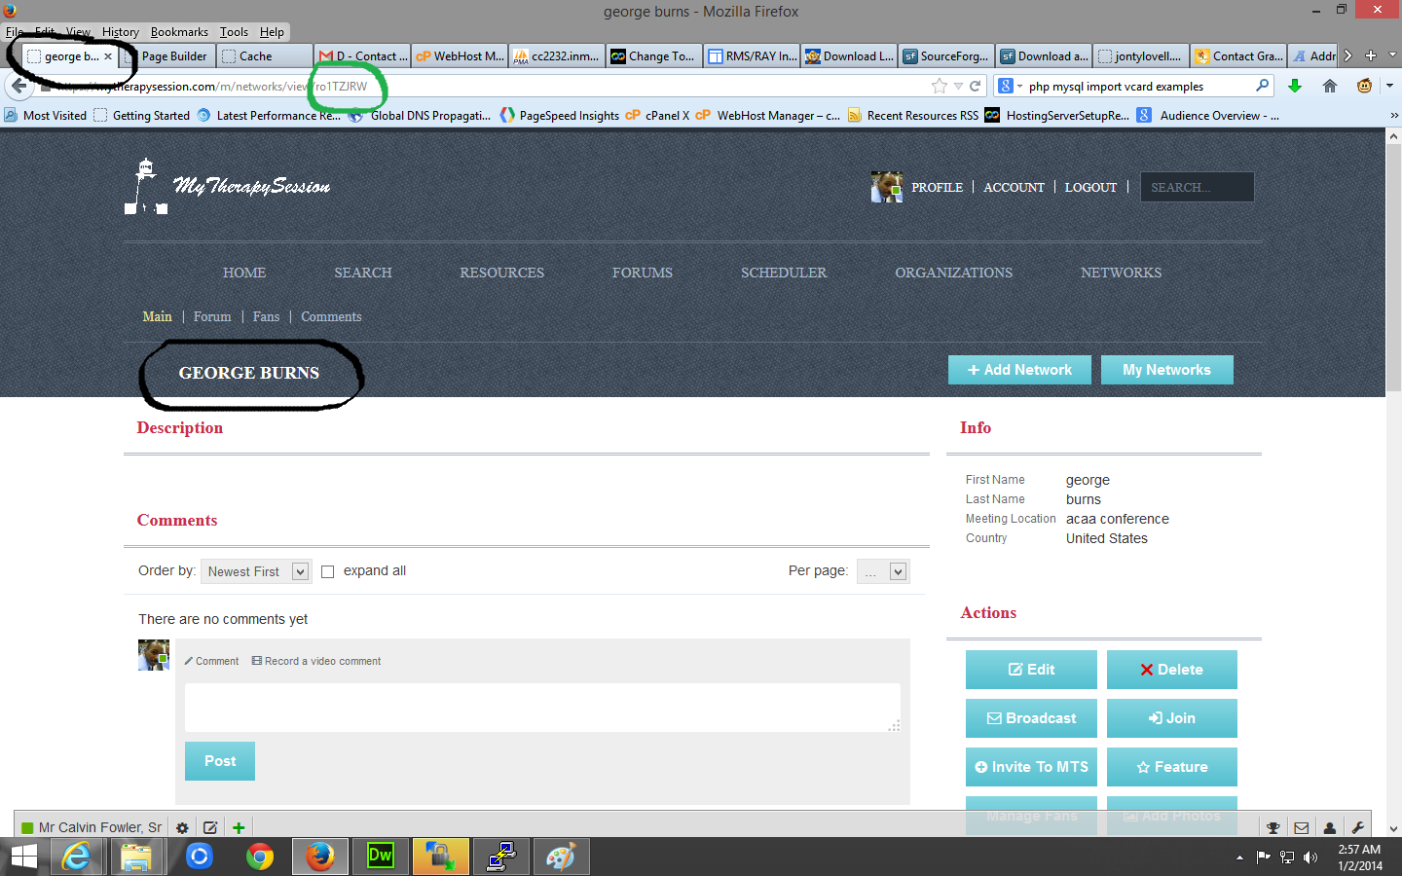Image resolution: width=1402 pixels, height=876 pixels.
Task: Click the My Networks button
Action: pyautogui.click(x=1166, y=370)
